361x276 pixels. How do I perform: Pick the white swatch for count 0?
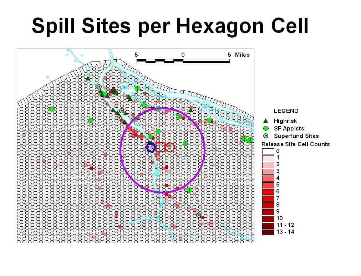[268, 151]
